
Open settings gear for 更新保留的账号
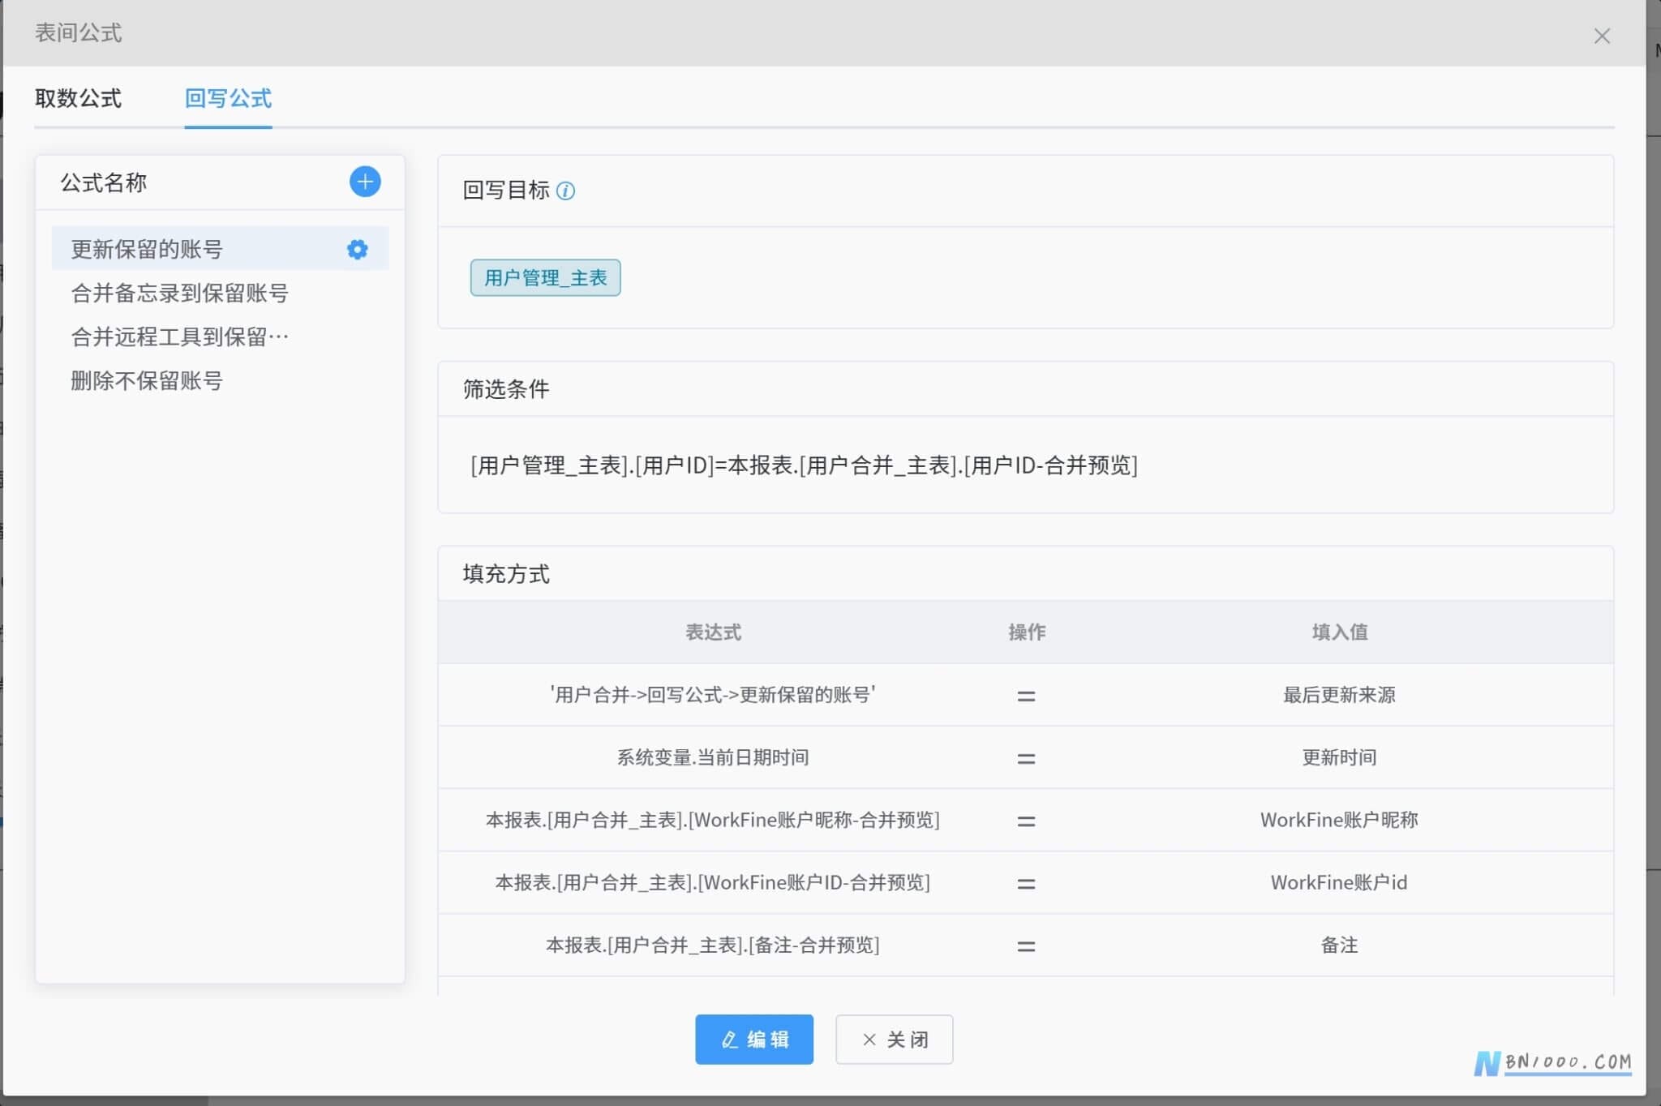point(357,249)
